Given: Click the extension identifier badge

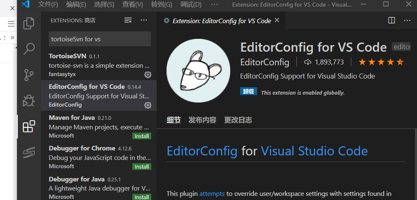Looking at the screenshot, I should click(x=401, y=47).
